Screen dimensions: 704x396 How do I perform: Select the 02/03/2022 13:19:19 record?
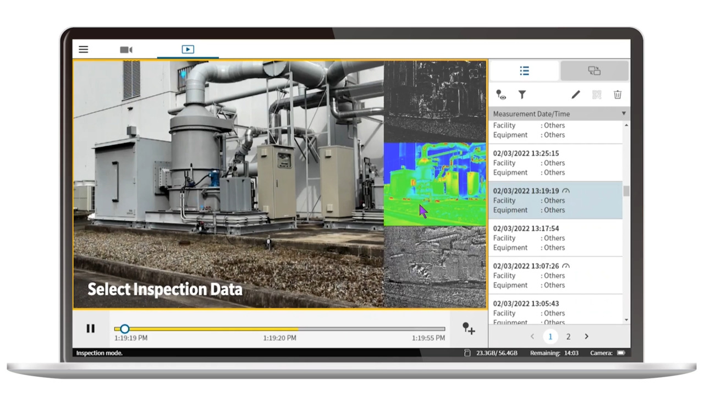pyautogui.click(x=555, y=200)
